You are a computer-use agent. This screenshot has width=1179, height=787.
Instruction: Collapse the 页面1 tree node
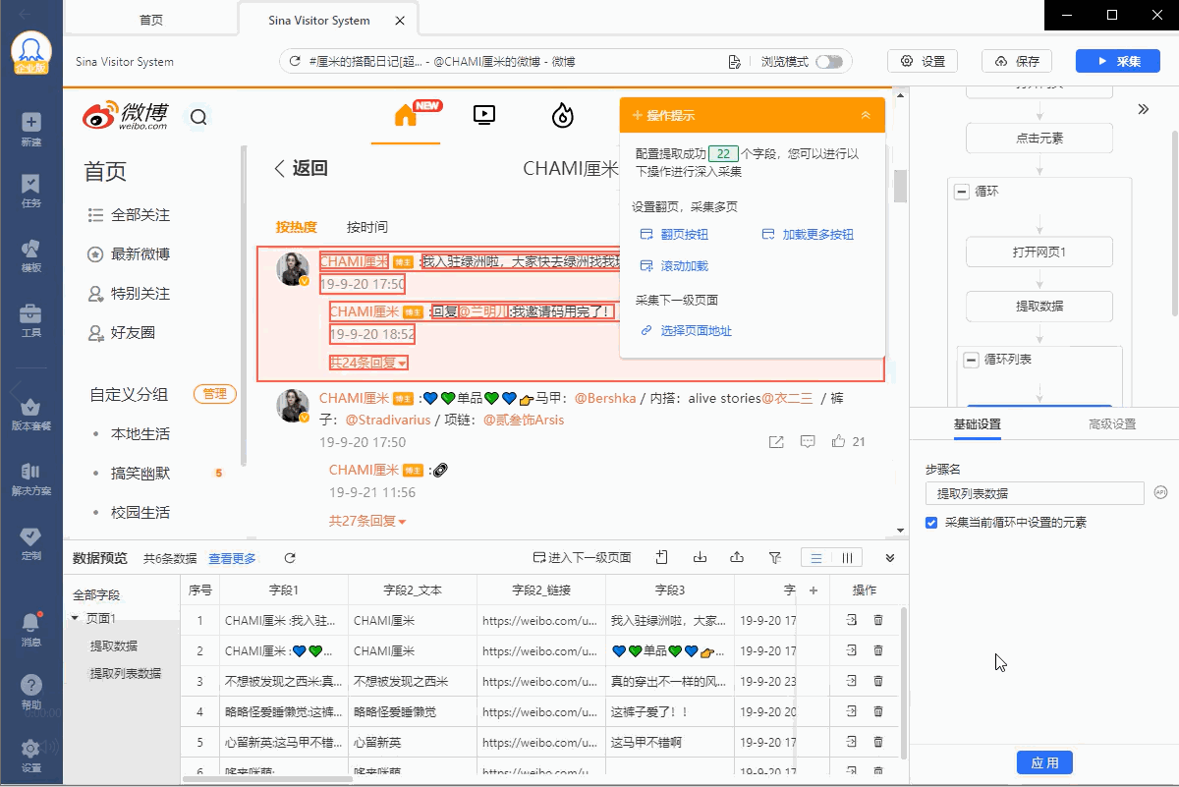76,618
